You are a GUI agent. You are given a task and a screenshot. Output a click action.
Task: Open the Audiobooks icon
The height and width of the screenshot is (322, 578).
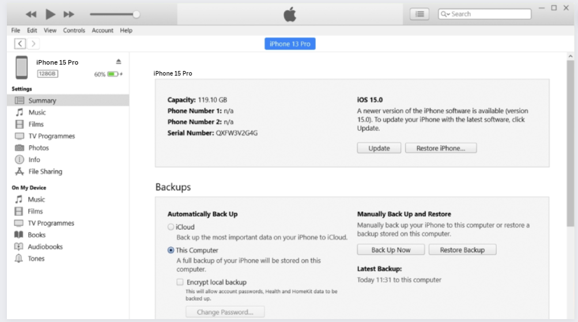coord(18,246)
